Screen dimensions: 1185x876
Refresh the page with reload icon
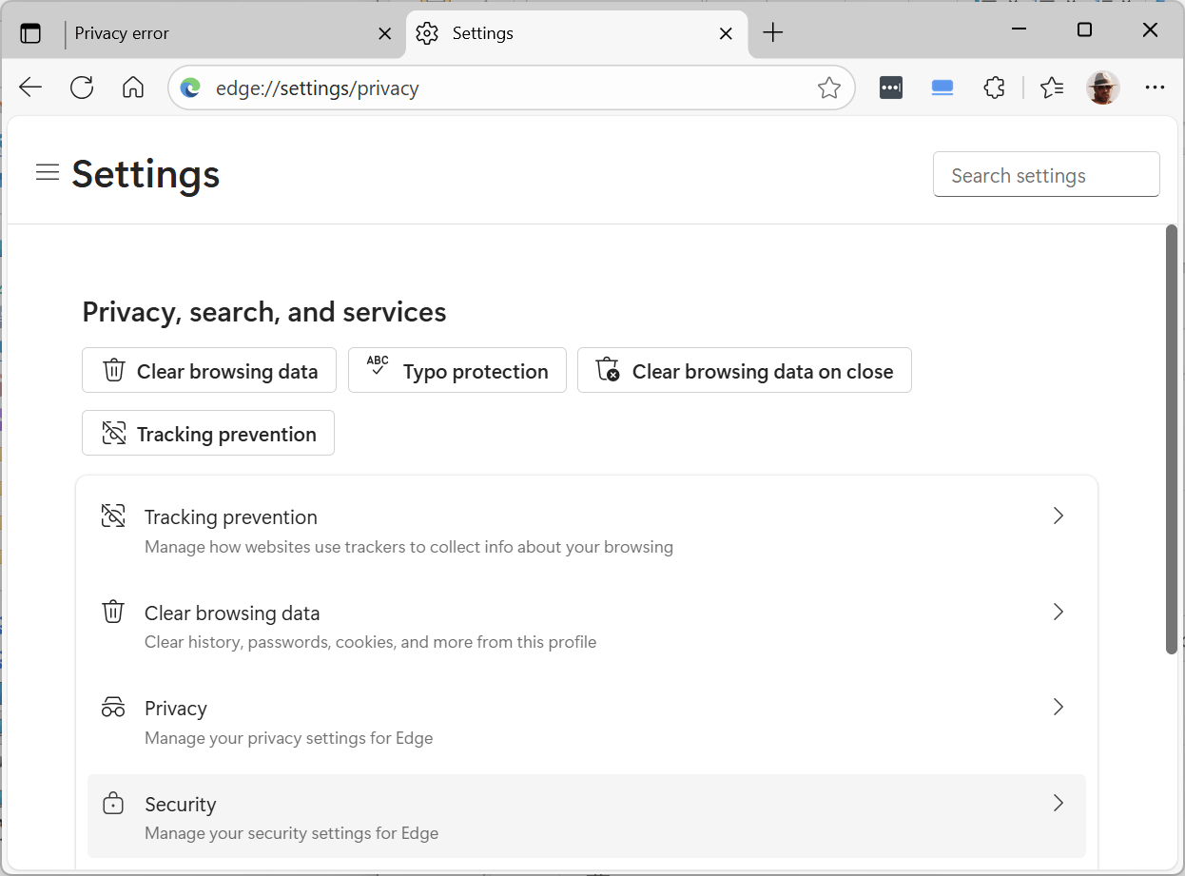(82, 88)
